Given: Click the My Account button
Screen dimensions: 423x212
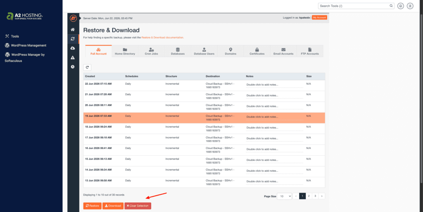Looking at the screenshot, I should tap(319, 17).
